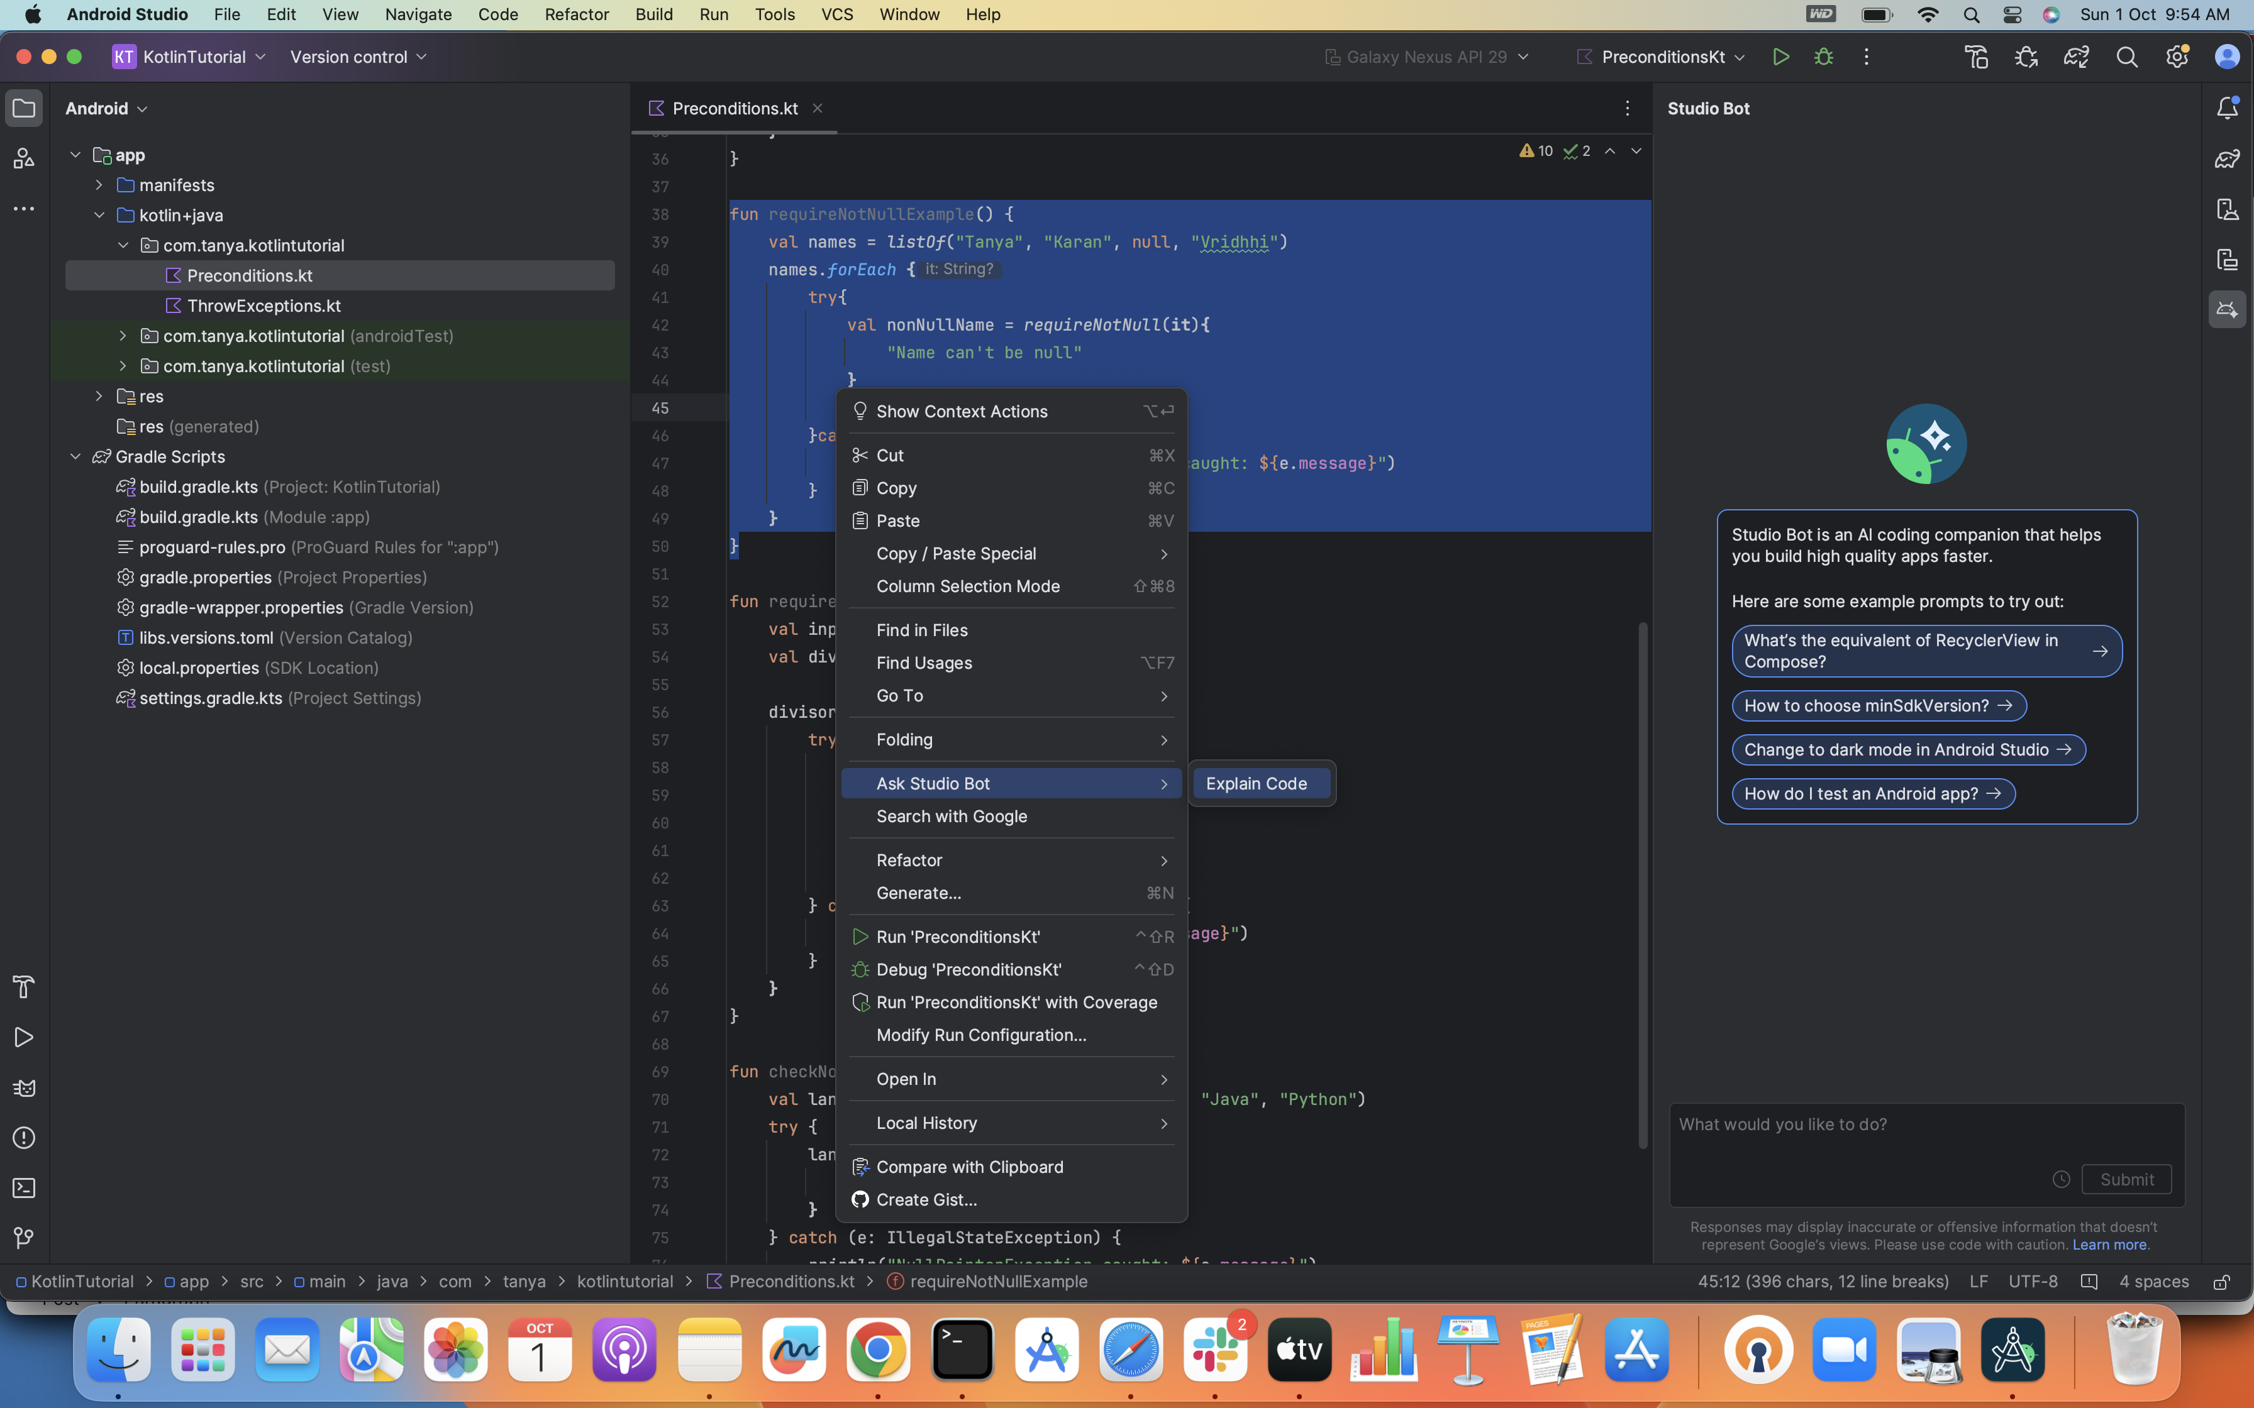Click 'How to choose minSdkVersion?' prompt
2254x1408 pixels.
click(1879, 706)
